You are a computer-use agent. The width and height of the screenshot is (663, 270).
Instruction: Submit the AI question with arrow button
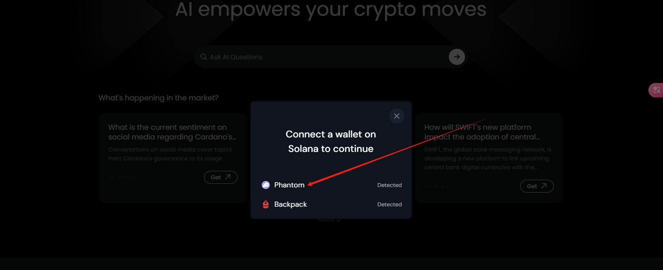457,57
